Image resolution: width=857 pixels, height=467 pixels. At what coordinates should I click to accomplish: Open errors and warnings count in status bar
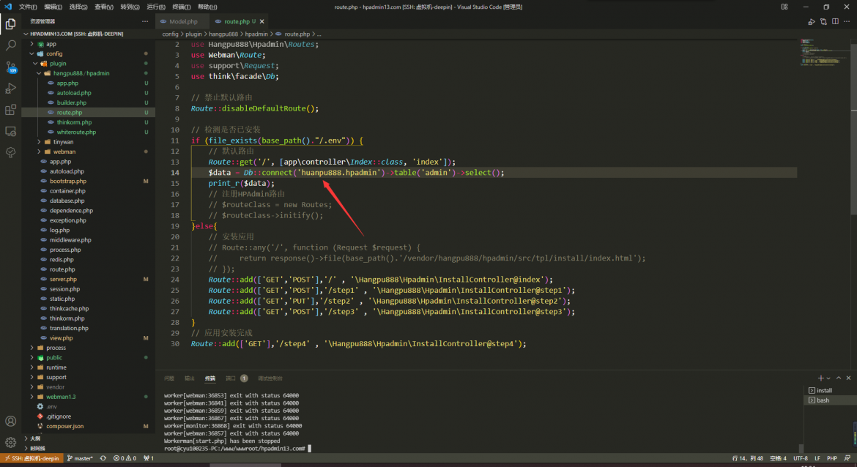coord(125,458)
